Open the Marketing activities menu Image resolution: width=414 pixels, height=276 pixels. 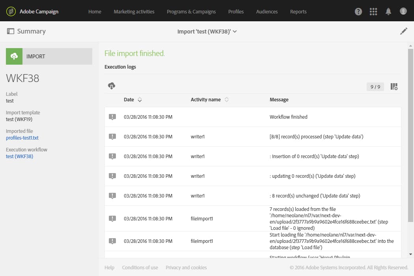click(134, 11)
